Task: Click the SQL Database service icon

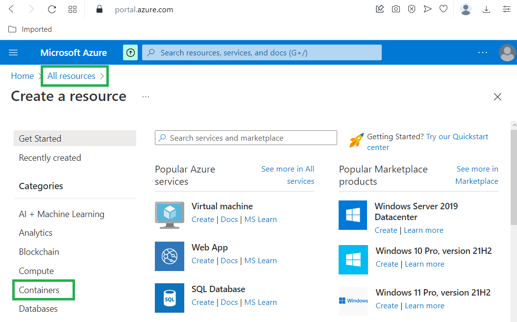Action: pos(170,297)
